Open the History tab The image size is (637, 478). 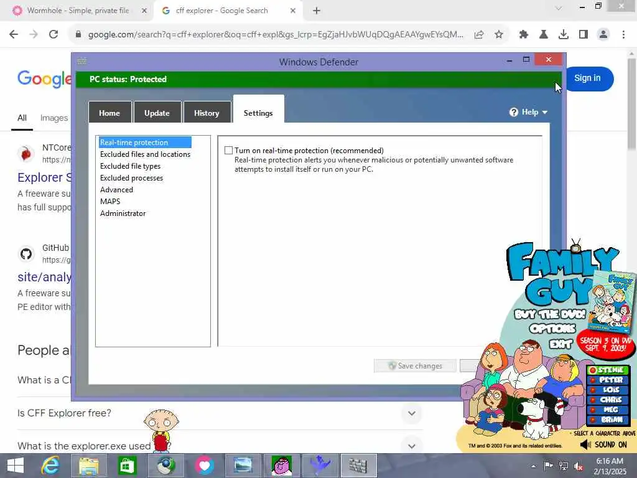click(207, 113)
